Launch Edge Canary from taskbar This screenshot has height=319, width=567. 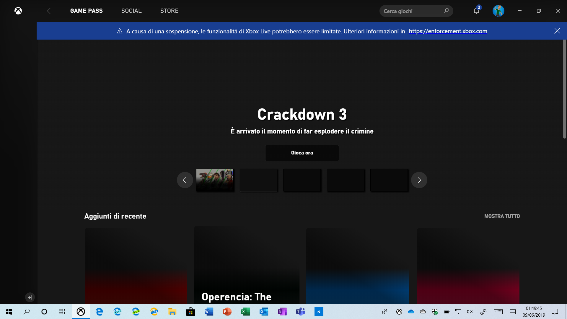pyautogui.click(x=154, y=312)
